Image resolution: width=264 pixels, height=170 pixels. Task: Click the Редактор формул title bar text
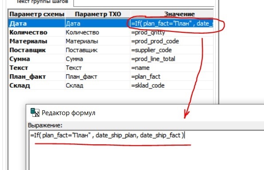coord(68,113)
